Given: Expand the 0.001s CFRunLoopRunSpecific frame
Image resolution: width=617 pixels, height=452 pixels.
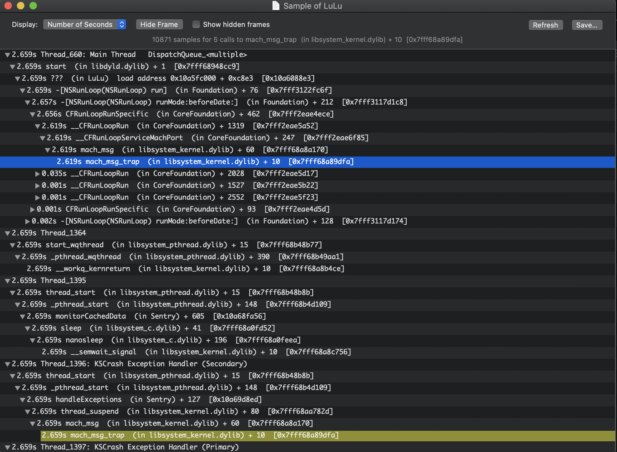Looking at the screenshot, I should coord(32,209).
